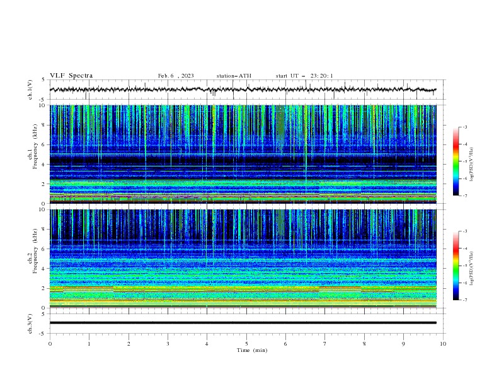The image size is (499, 386).
Task: Click the time axis tick label "6"
Action: point(285,344)
